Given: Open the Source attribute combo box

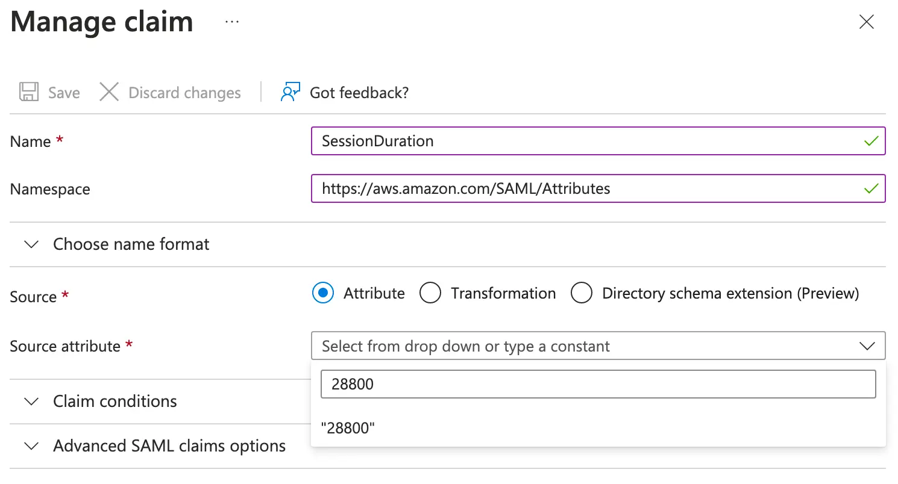Looking at the screenshot, I should click(585, 346).
